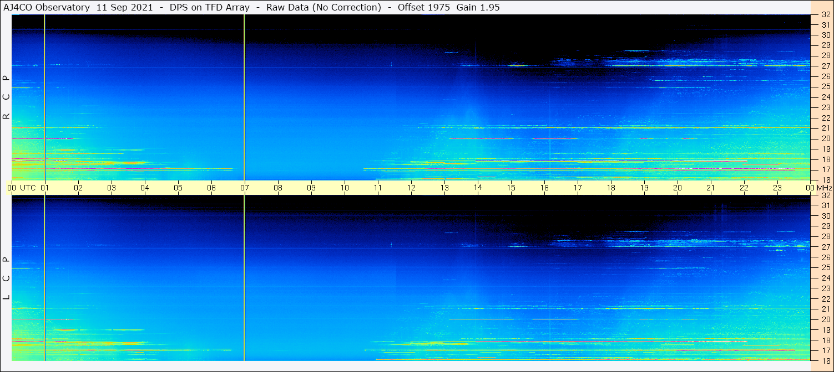
Task: Click the 31 MHz label on LCP scale
Action: [826, 206]
